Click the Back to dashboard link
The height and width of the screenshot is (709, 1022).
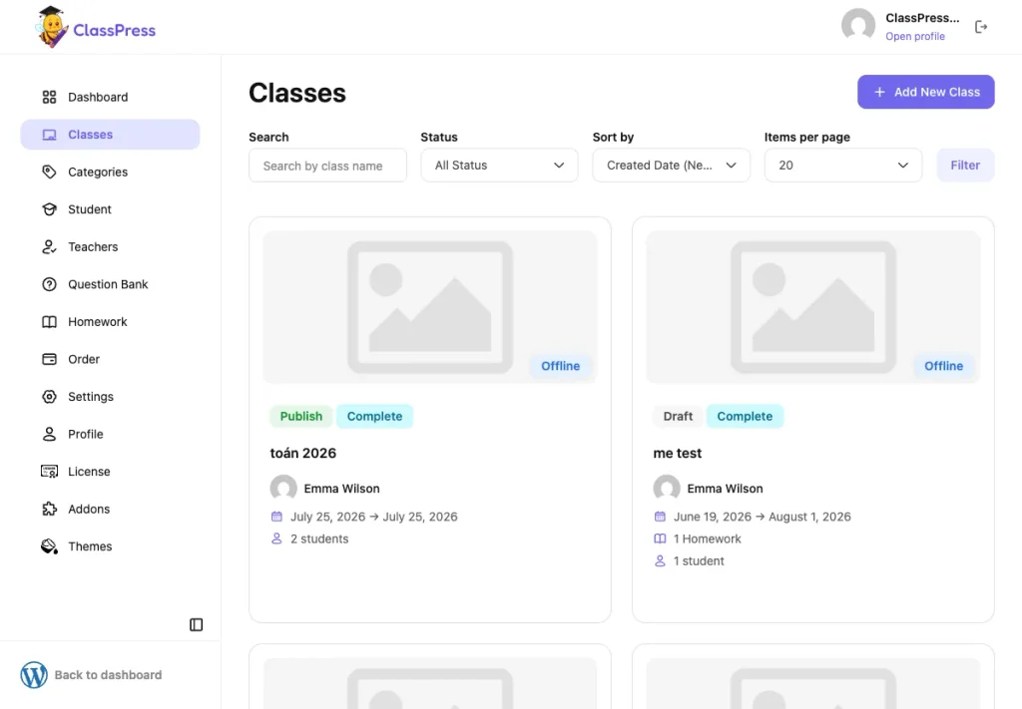pos(108,675)
